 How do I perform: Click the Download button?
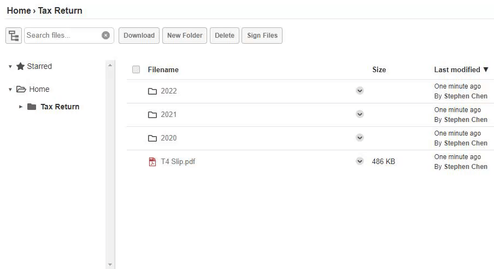[x=139, y=36]
